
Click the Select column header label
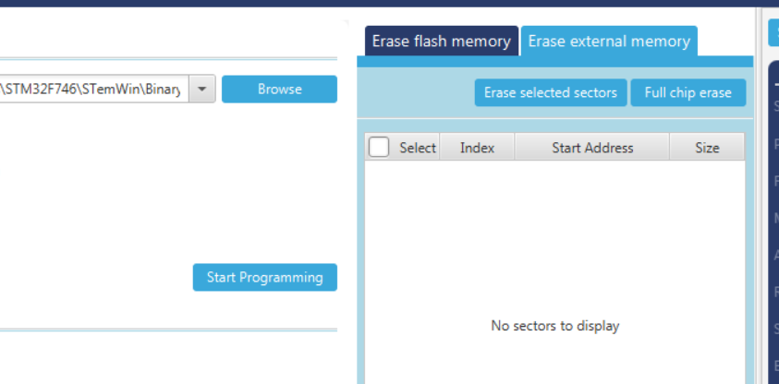click(417, 148)
